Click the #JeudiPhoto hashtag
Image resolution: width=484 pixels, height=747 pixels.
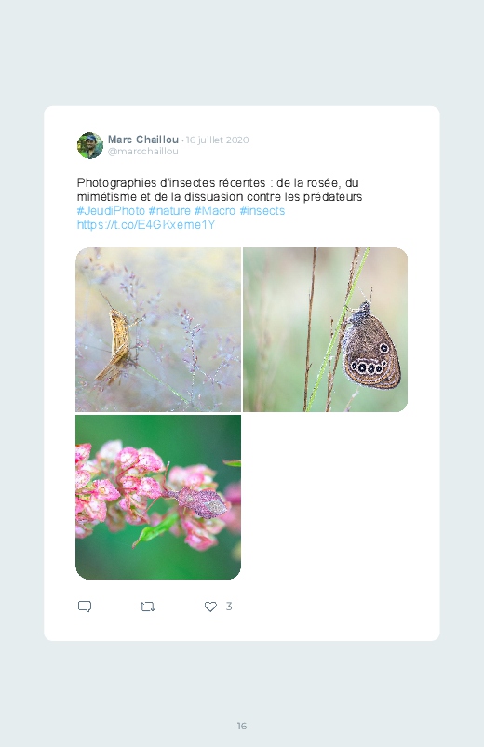point(111,210)
